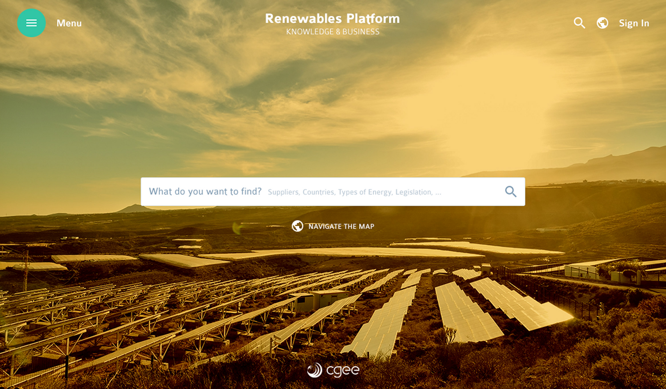Viewport: 666px width, 389px height.
Task: Click the header globe language icon
Action: pyautogui.click(x=602, y=23)
